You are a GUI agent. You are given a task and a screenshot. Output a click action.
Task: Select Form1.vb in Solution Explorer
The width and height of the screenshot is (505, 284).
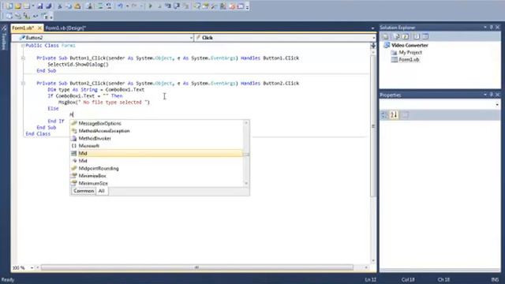pos(409,60)
